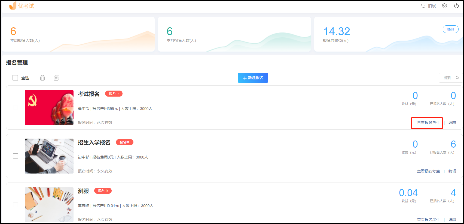Screen dimensions: 464x224
Task: Click the 本周报名人数 card
Action: 78,34
